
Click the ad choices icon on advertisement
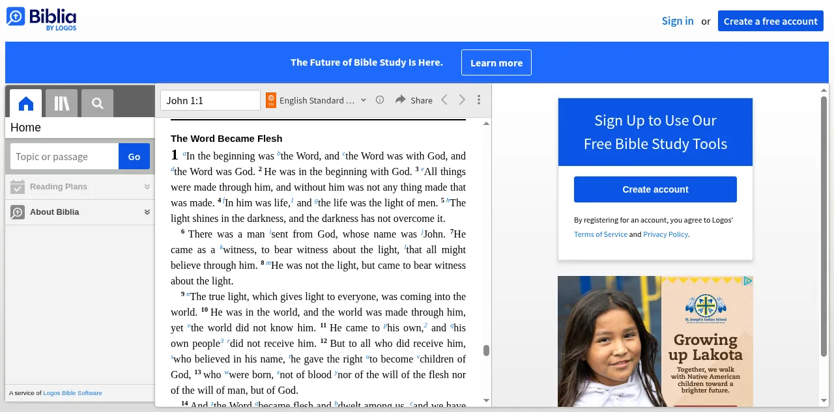pos(748,281)
